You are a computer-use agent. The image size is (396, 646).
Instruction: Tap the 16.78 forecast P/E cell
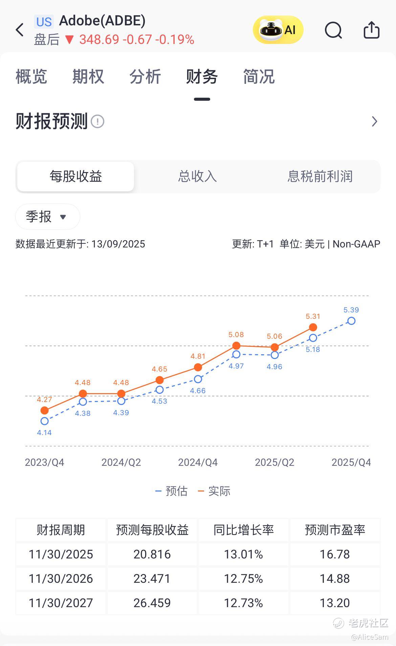tap(335, 554)
